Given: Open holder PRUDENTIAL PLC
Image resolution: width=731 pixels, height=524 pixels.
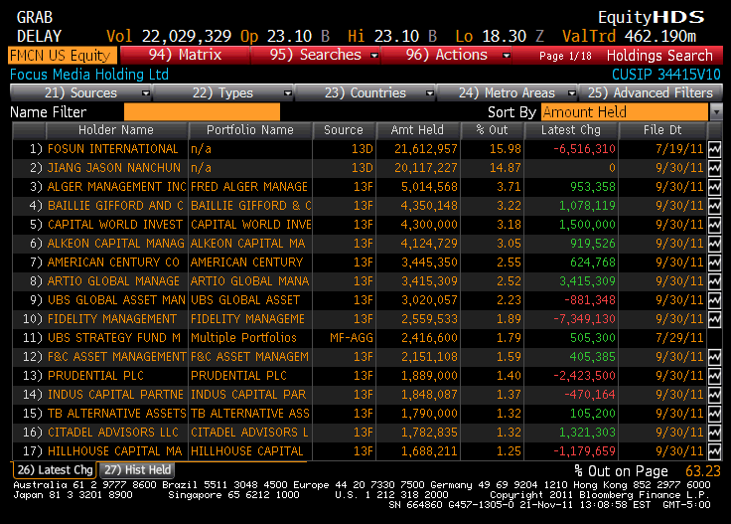Looking at the screenshot, I should [95, 376].
